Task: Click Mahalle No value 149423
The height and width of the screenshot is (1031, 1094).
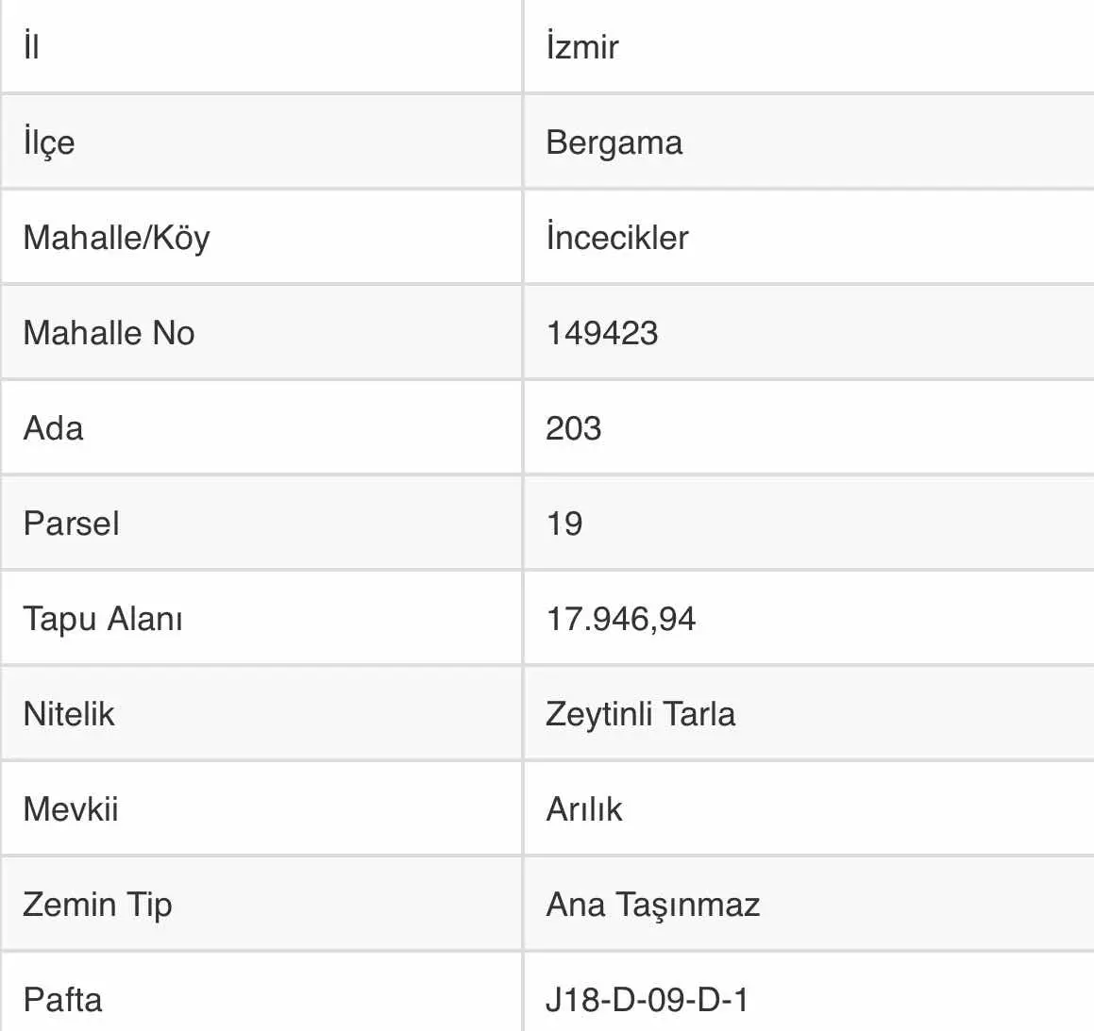Action: tap(601, 333)
